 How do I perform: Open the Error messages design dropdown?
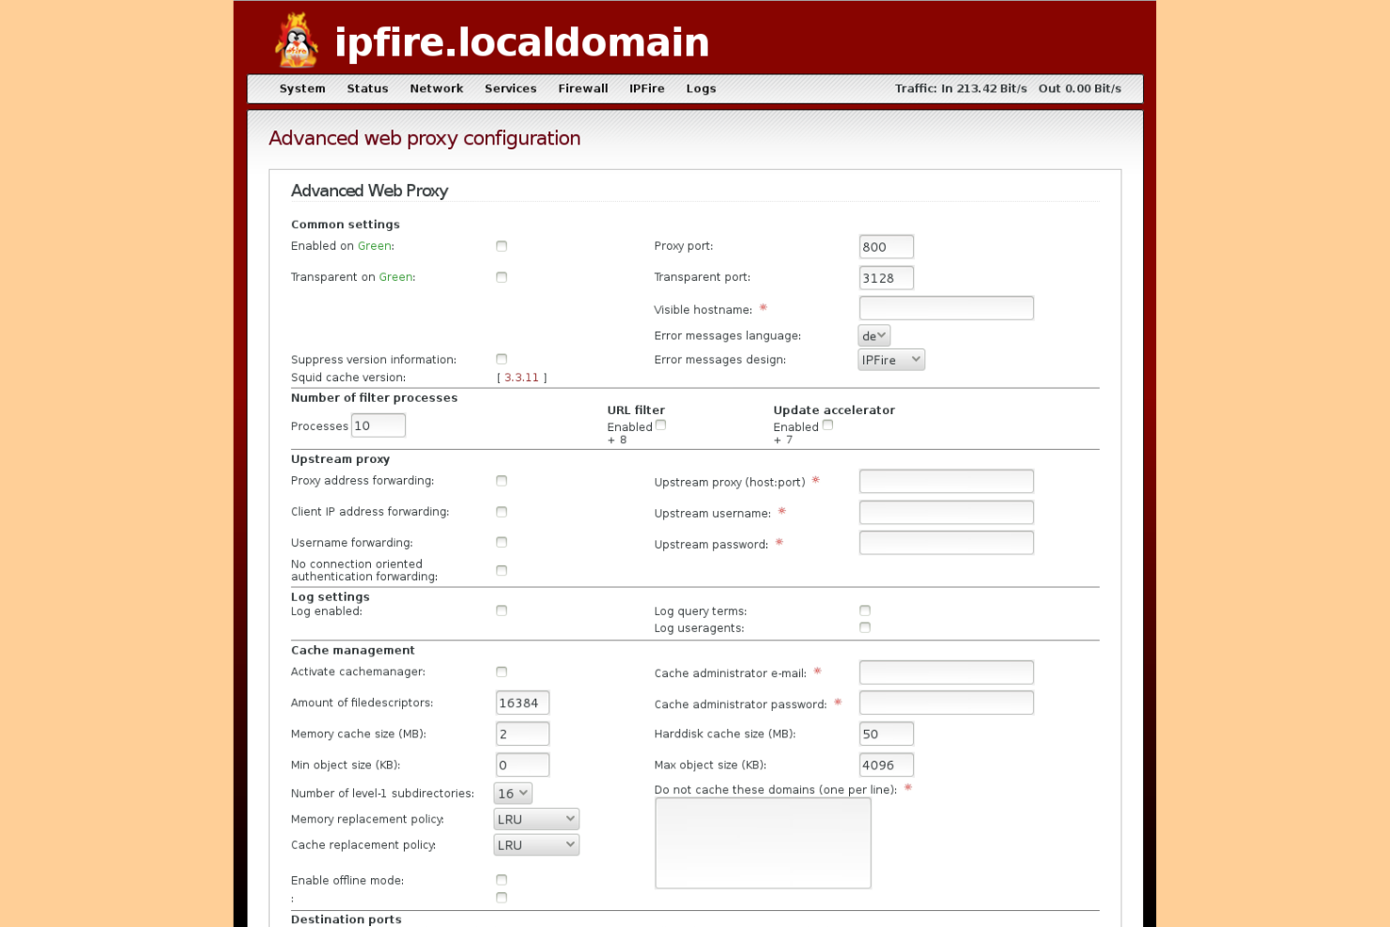coord(890,359)
